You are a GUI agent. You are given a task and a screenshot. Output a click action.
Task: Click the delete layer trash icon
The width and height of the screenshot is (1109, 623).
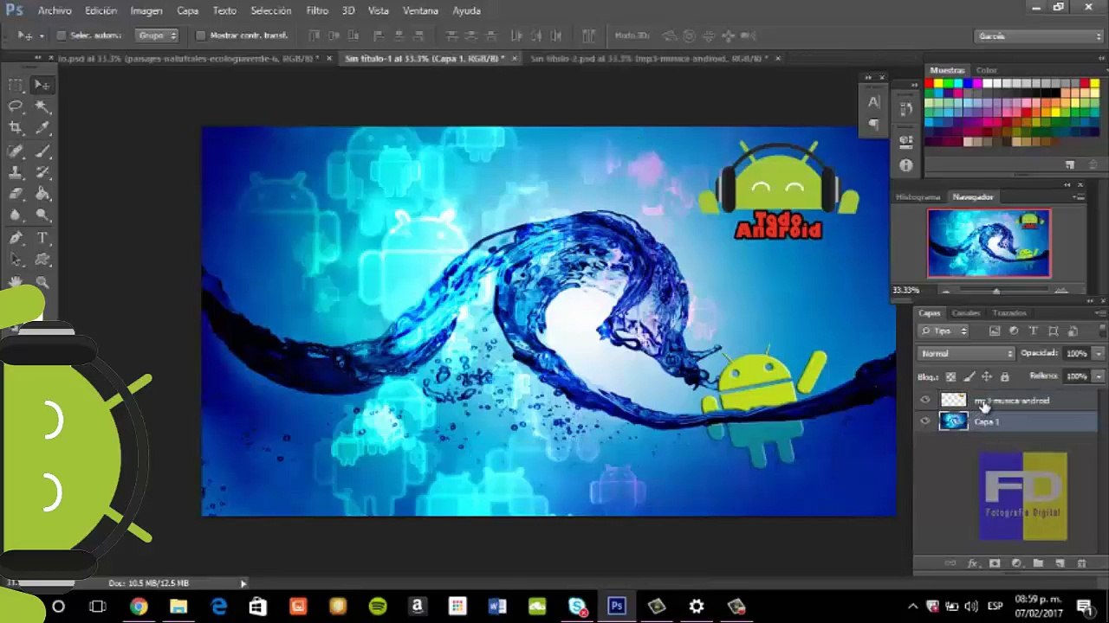[x=1081, y=563]
